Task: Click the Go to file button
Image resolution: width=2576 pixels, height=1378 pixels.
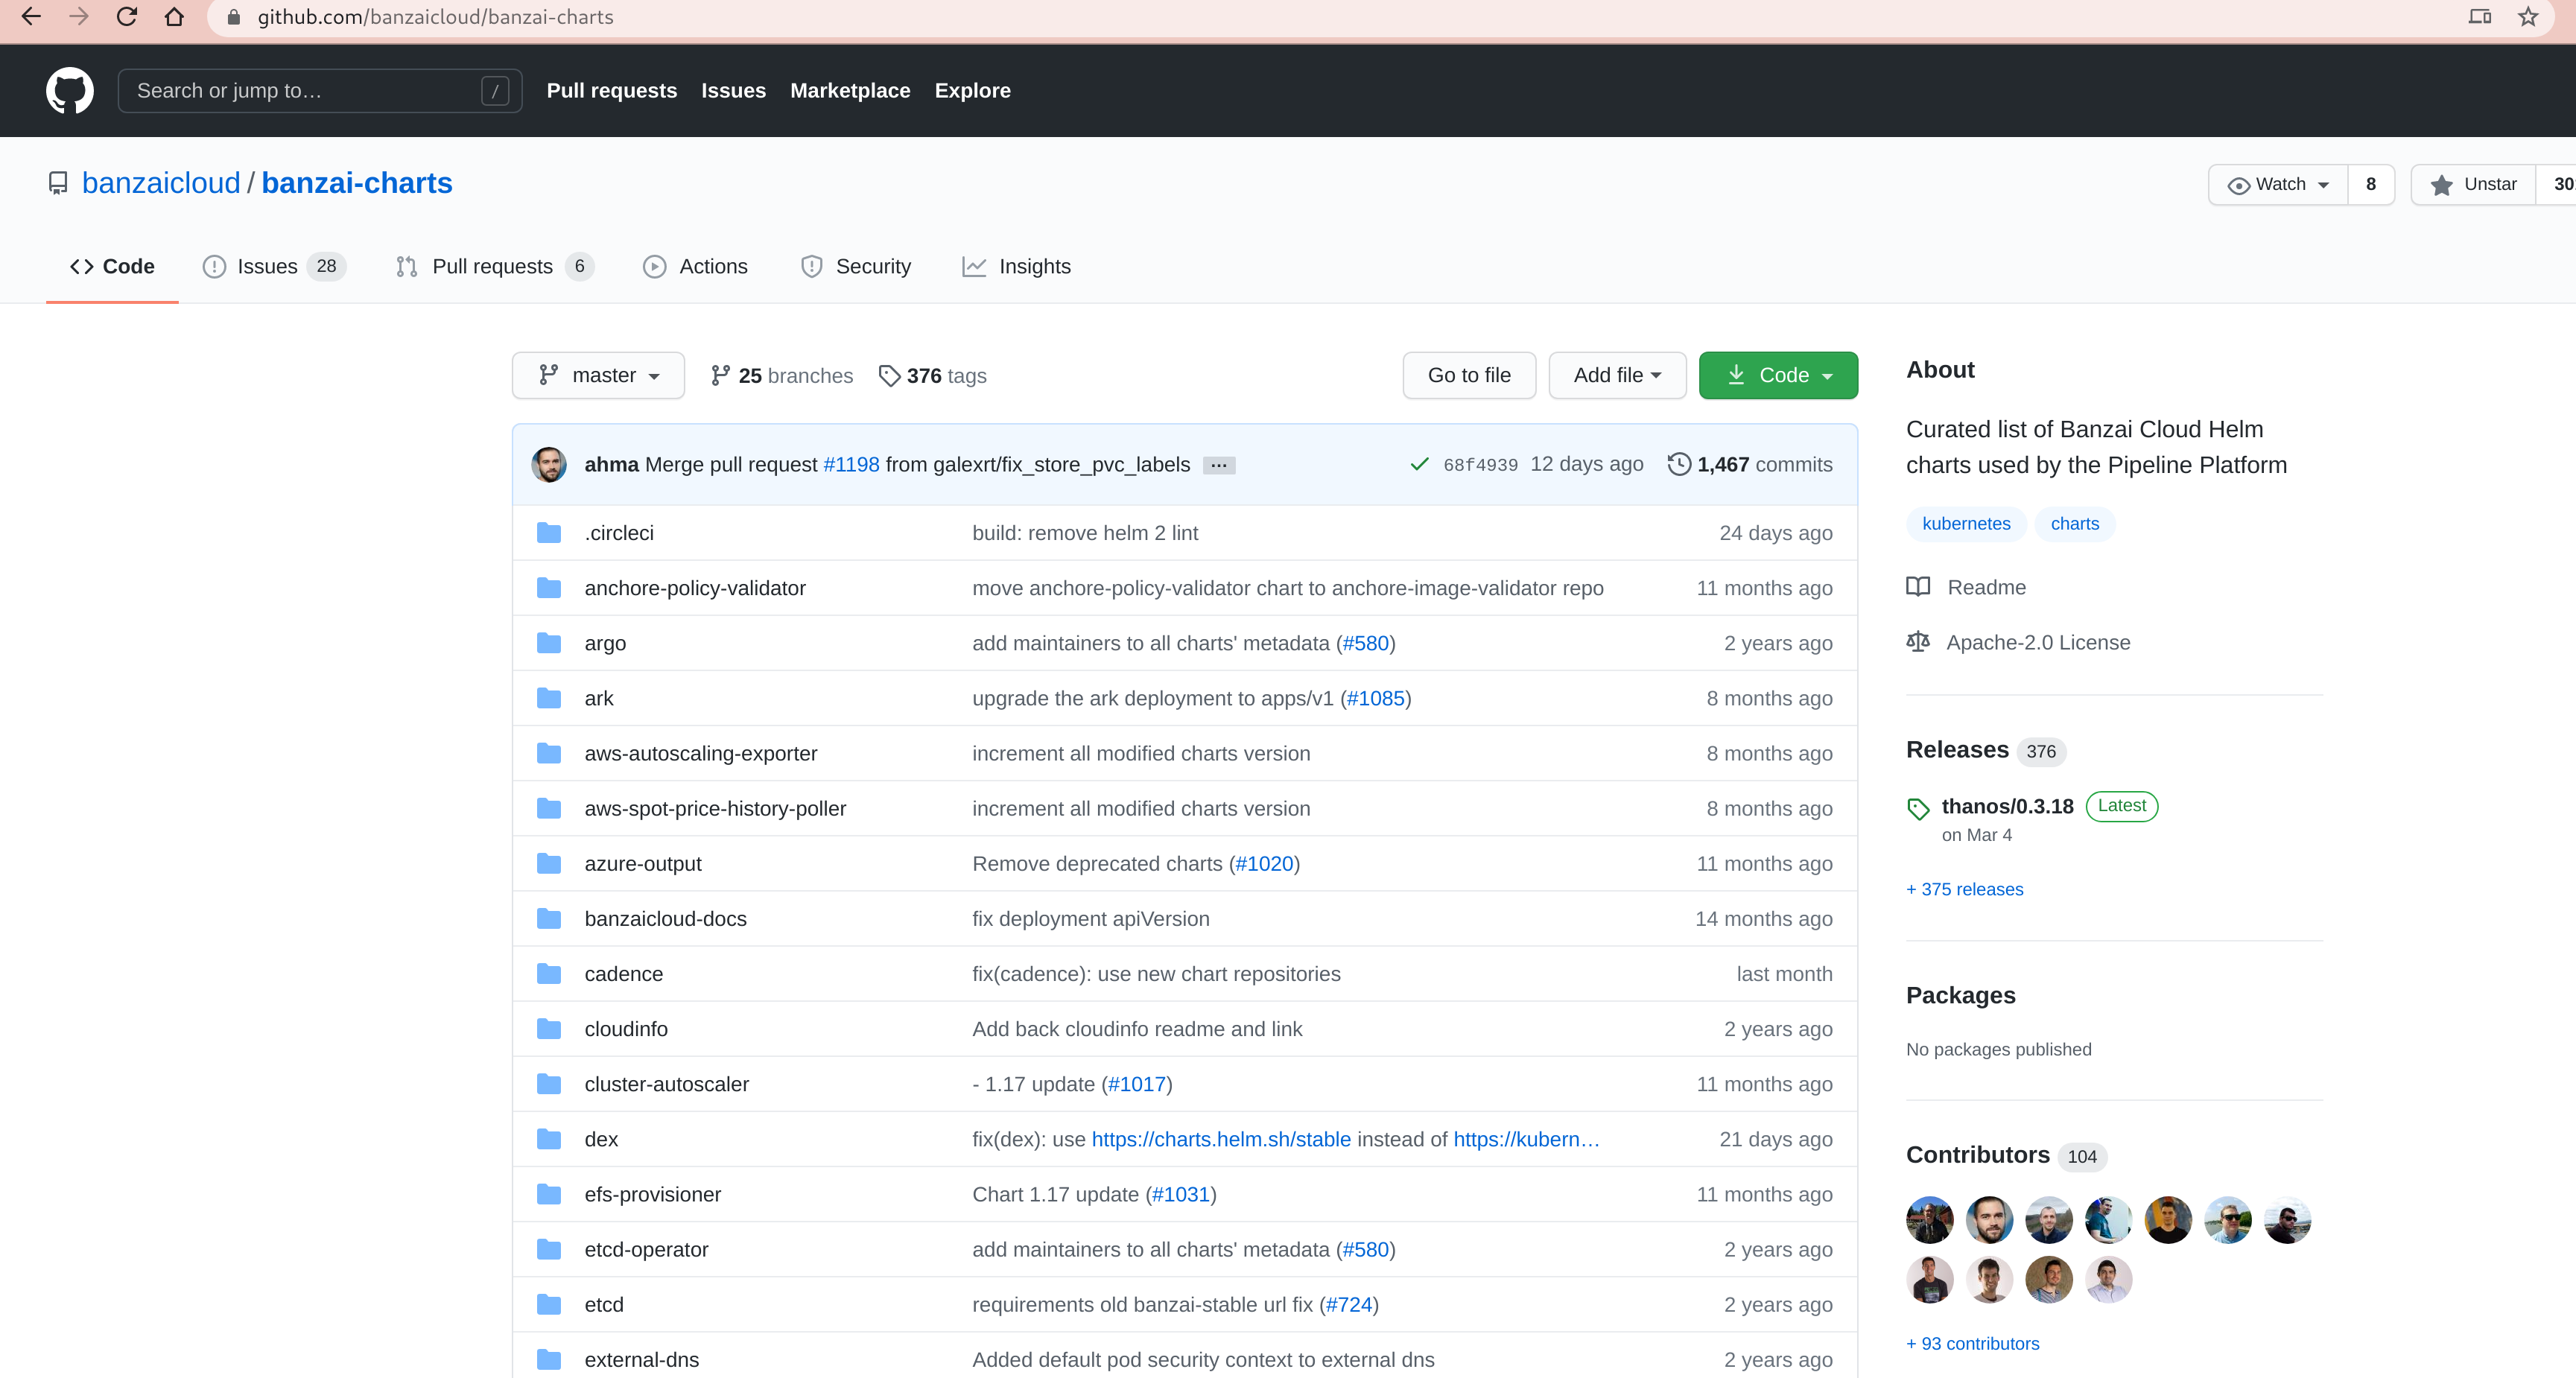Action: pyautogui.click(x=1468, y=375)
